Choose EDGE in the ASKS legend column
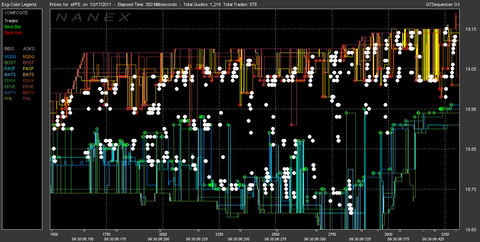 click(29, 87)
